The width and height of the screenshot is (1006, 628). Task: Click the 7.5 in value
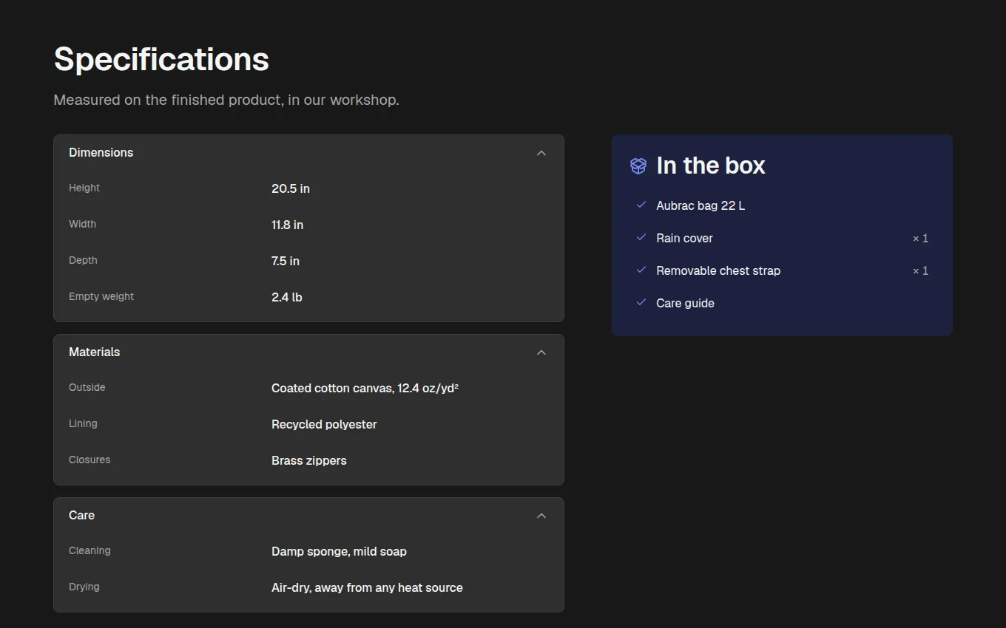point(286,261)
